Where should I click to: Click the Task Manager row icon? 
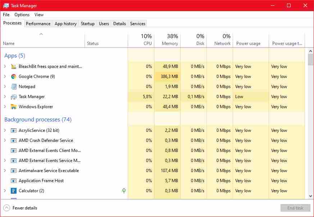[13, 97]
